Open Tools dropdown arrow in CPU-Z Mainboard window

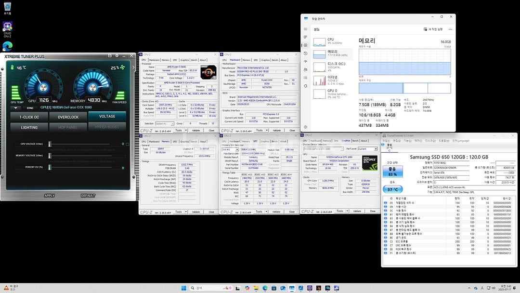pos(267,131)
